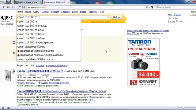This screenshot has height=110, width=196.
Task: Click the red round icon left of suggestions
Action: pos(14,53)
